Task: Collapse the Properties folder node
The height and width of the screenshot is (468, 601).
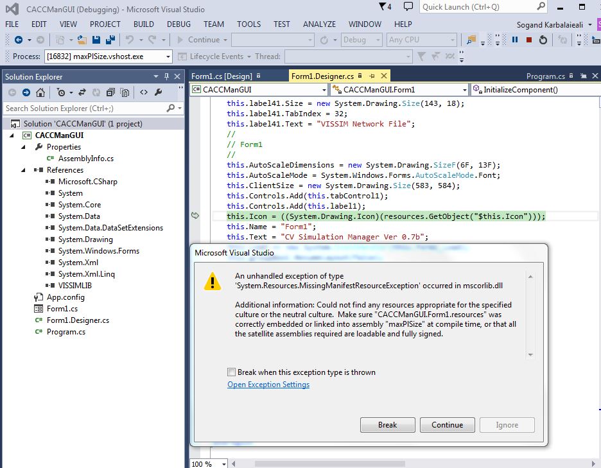Action: [23, 147]
